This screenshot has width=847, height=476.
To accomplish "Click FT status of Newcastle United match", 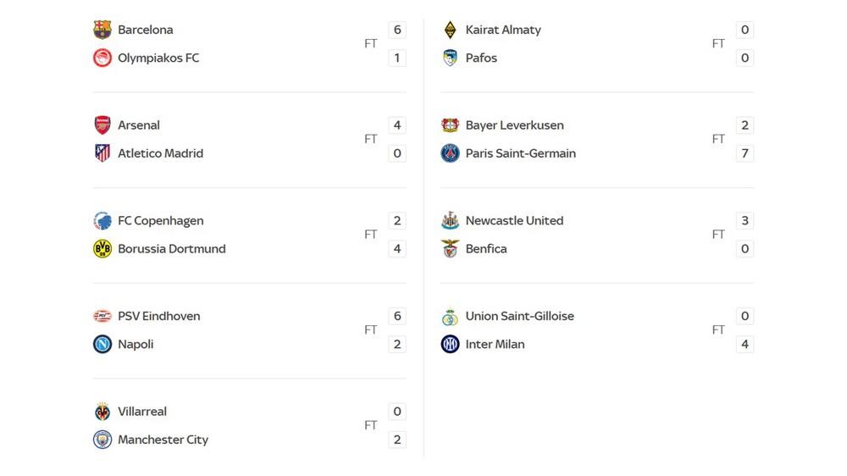I will 718,235.
